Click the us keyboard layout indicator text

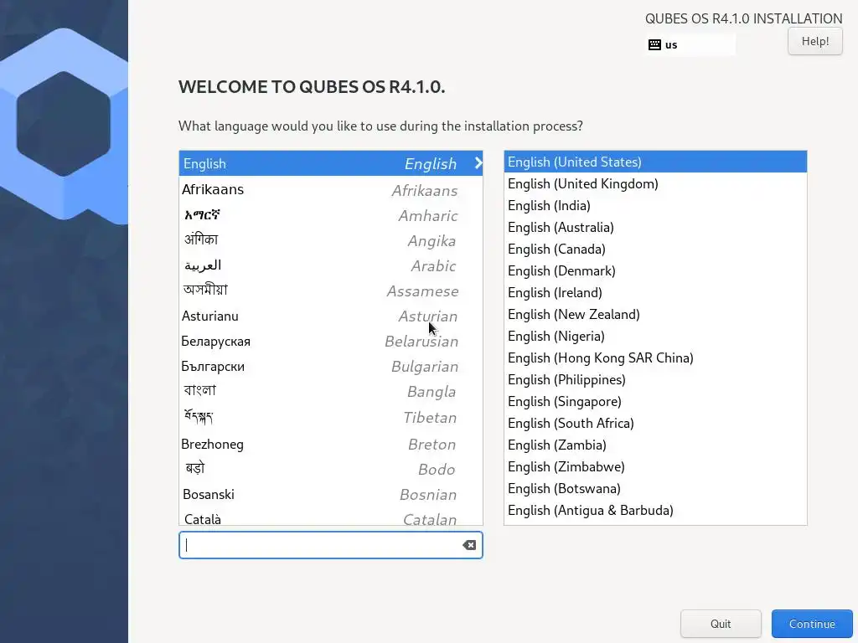tap(671, 45)
